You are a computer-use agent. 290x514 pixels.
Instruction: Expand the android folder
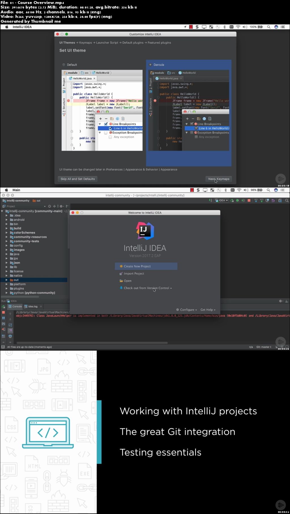click(x=7, y=220)
